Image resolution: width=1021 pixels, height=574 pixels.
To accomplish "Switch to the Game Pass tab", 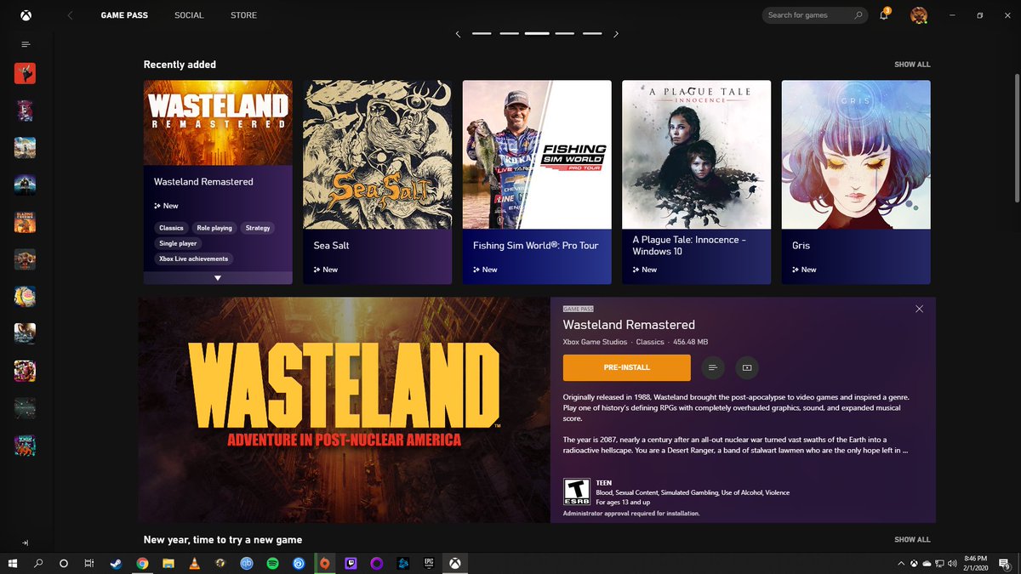I will [125, 15].
